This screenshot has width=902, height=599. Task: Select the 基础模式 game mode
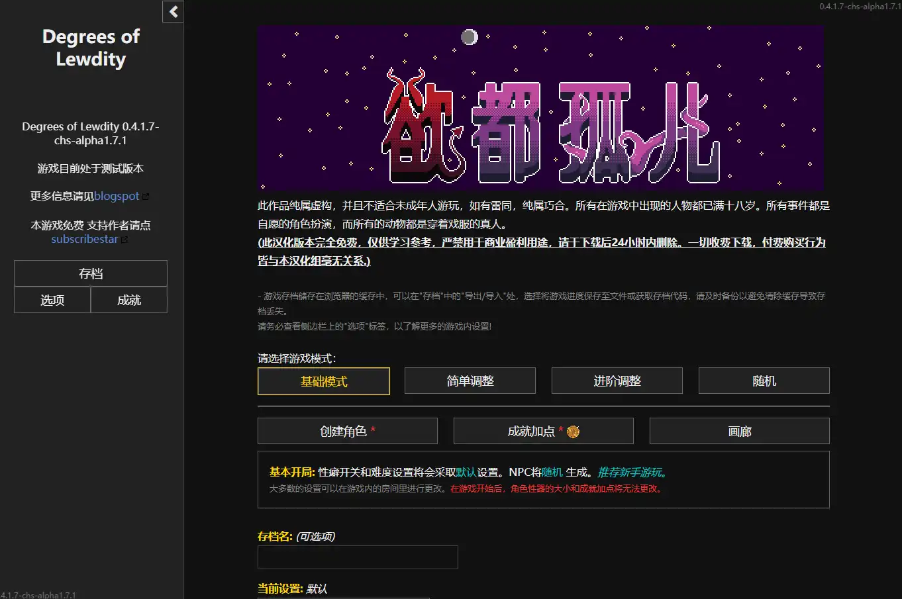[x=324, y=381]
